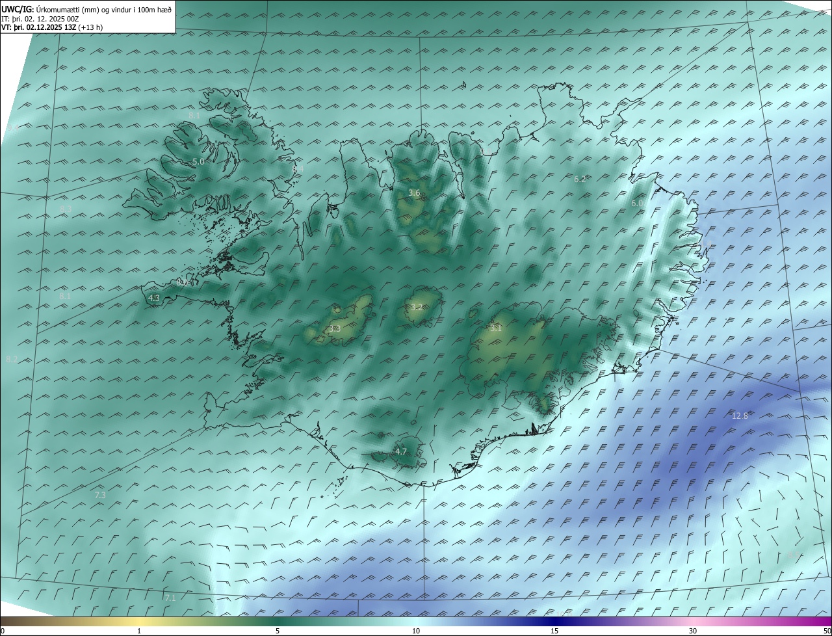Click the 15 tick on the color scale
Viewport: 832px width, 636px height.
click(554, 631)
